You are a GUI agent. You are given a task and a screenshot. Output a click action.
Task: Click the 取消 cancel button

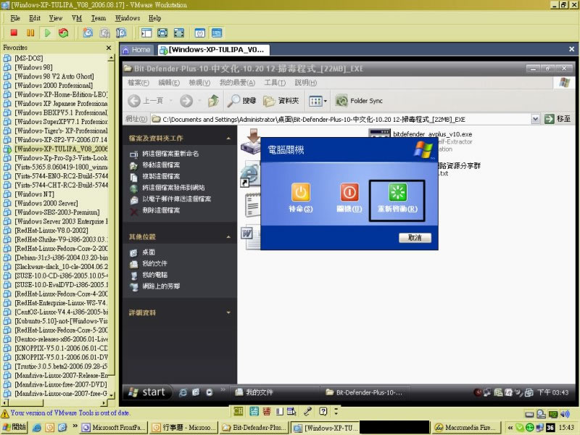415,238
